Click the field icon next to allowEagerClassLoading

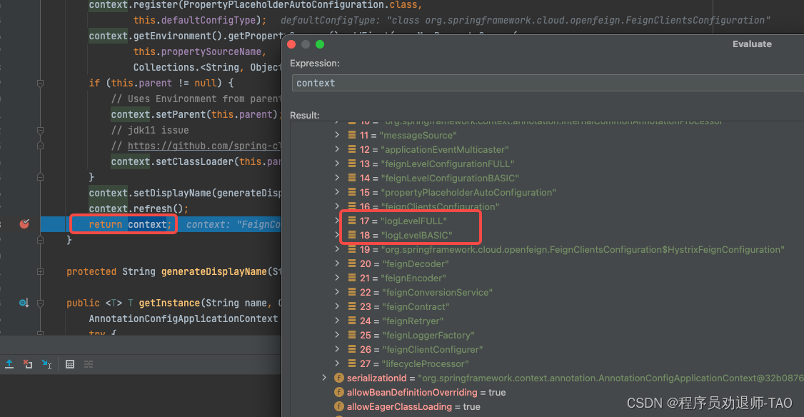pos(339,407)
